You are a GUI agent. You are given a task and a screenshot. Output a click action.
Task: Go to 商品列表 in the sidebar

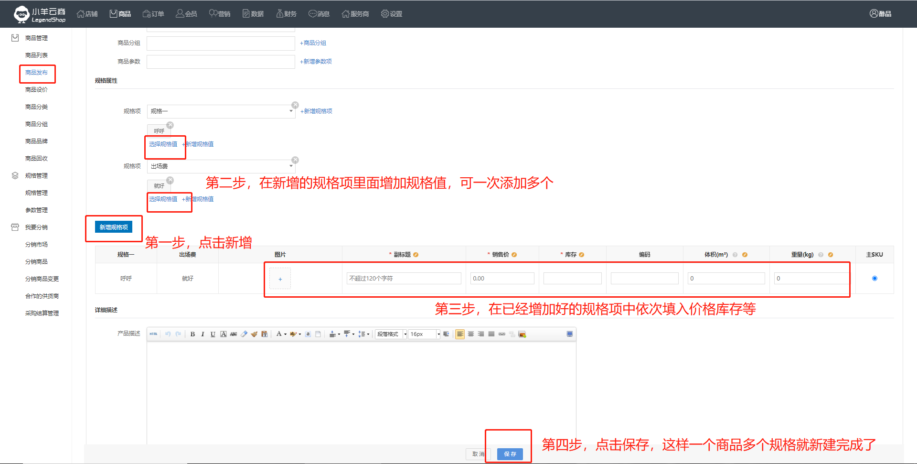pyautogui.click(x=36, y=55)
